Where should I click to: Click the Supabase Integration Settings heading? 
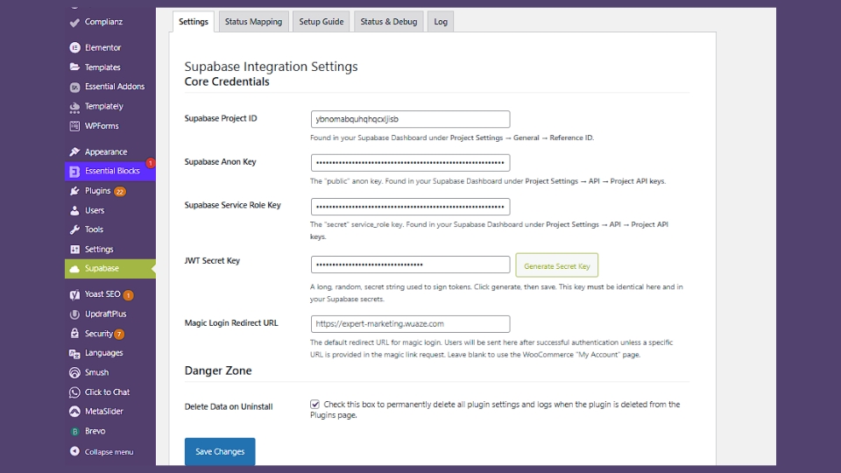coord(271,67)
